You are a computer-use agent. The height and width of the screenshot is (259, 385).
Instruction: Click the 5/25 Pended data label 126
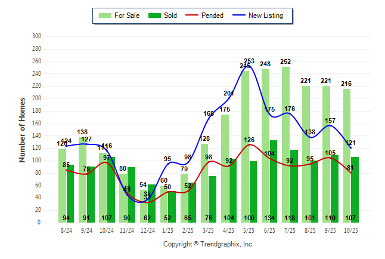pyautogui.click(x=249, y=140)
